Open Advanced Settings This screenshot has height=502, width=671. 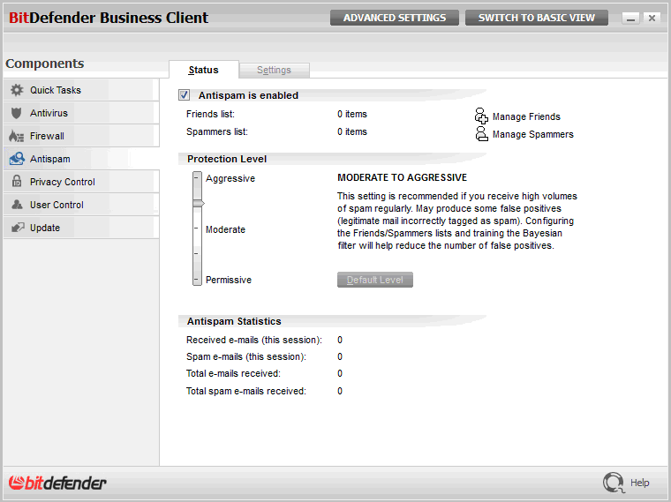point(394,18)
